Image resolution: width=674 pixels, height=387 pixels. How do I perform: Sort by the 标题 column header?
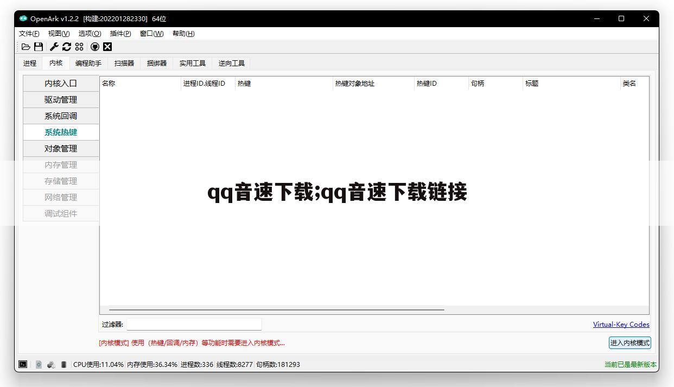pyautogui.click(x=572, y=84)
